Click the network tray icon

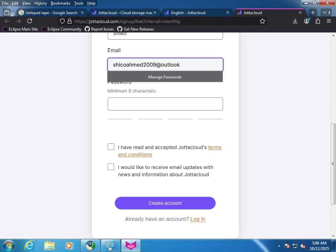(295, 246)
